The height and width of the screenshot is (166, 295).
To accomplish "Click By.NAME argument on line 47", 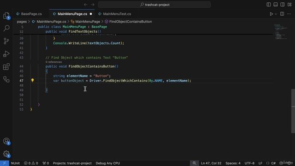I will tap(156, 81).
